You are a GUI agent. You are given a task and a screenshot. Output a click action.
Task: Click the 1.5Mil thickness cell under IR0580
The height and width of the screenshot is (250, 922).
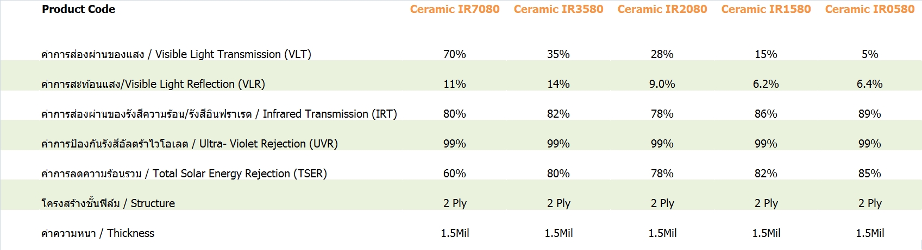pyautogui.click(x=870, y=233)
